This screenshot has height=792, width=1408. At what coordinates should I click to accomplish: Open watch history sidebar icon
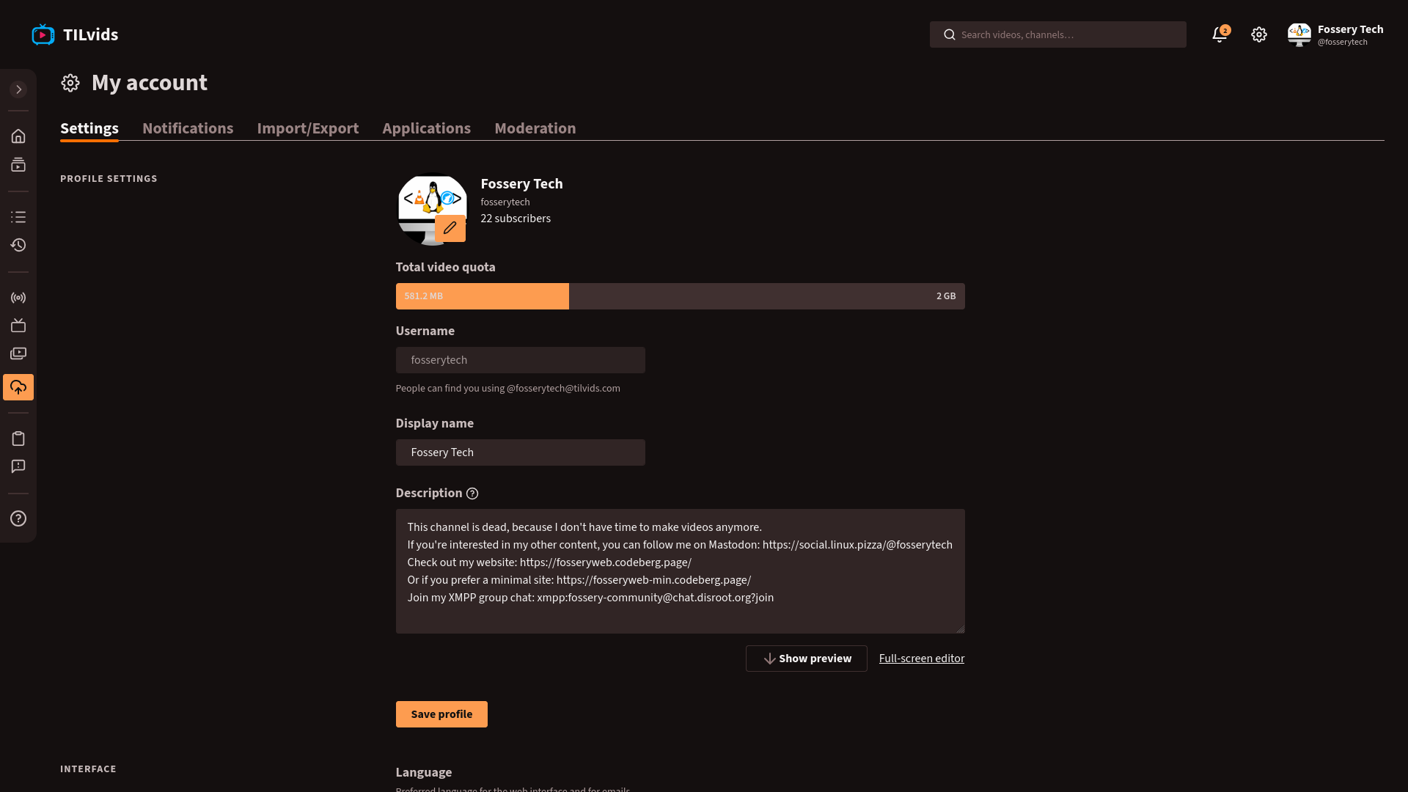[18, 245]
